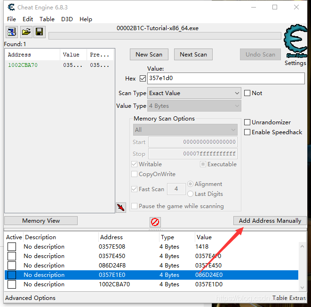Select the Alignment radio button
Viewport: 311px width, 307px height.
point(190,184)
